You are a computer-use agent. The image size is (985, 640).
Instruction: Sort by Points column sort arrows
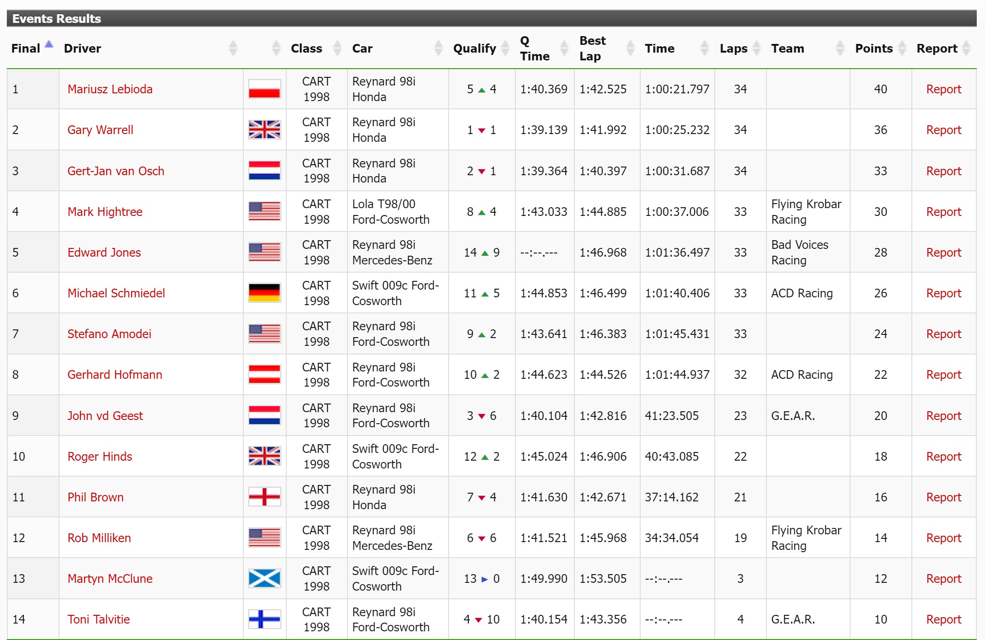coord(902,48)
